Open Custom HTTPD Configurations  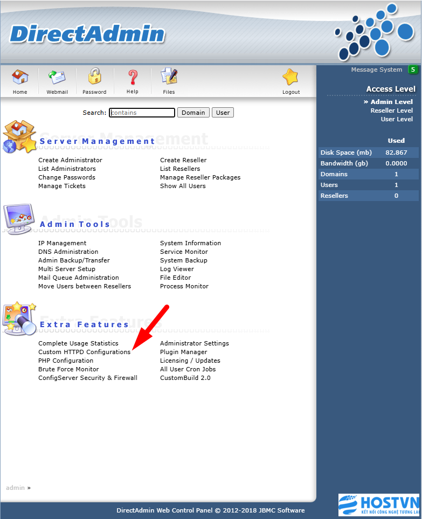pos(85,352)
